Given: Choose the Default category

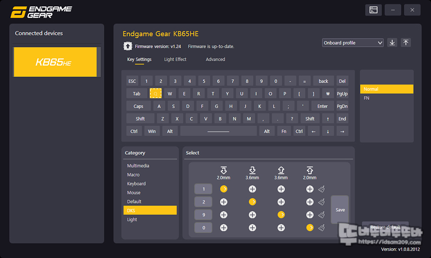Looking at the screenshot, I should point(150,202).
